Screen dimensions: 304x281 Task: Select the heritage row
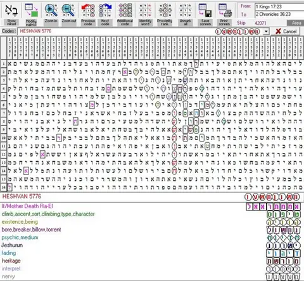151,261
